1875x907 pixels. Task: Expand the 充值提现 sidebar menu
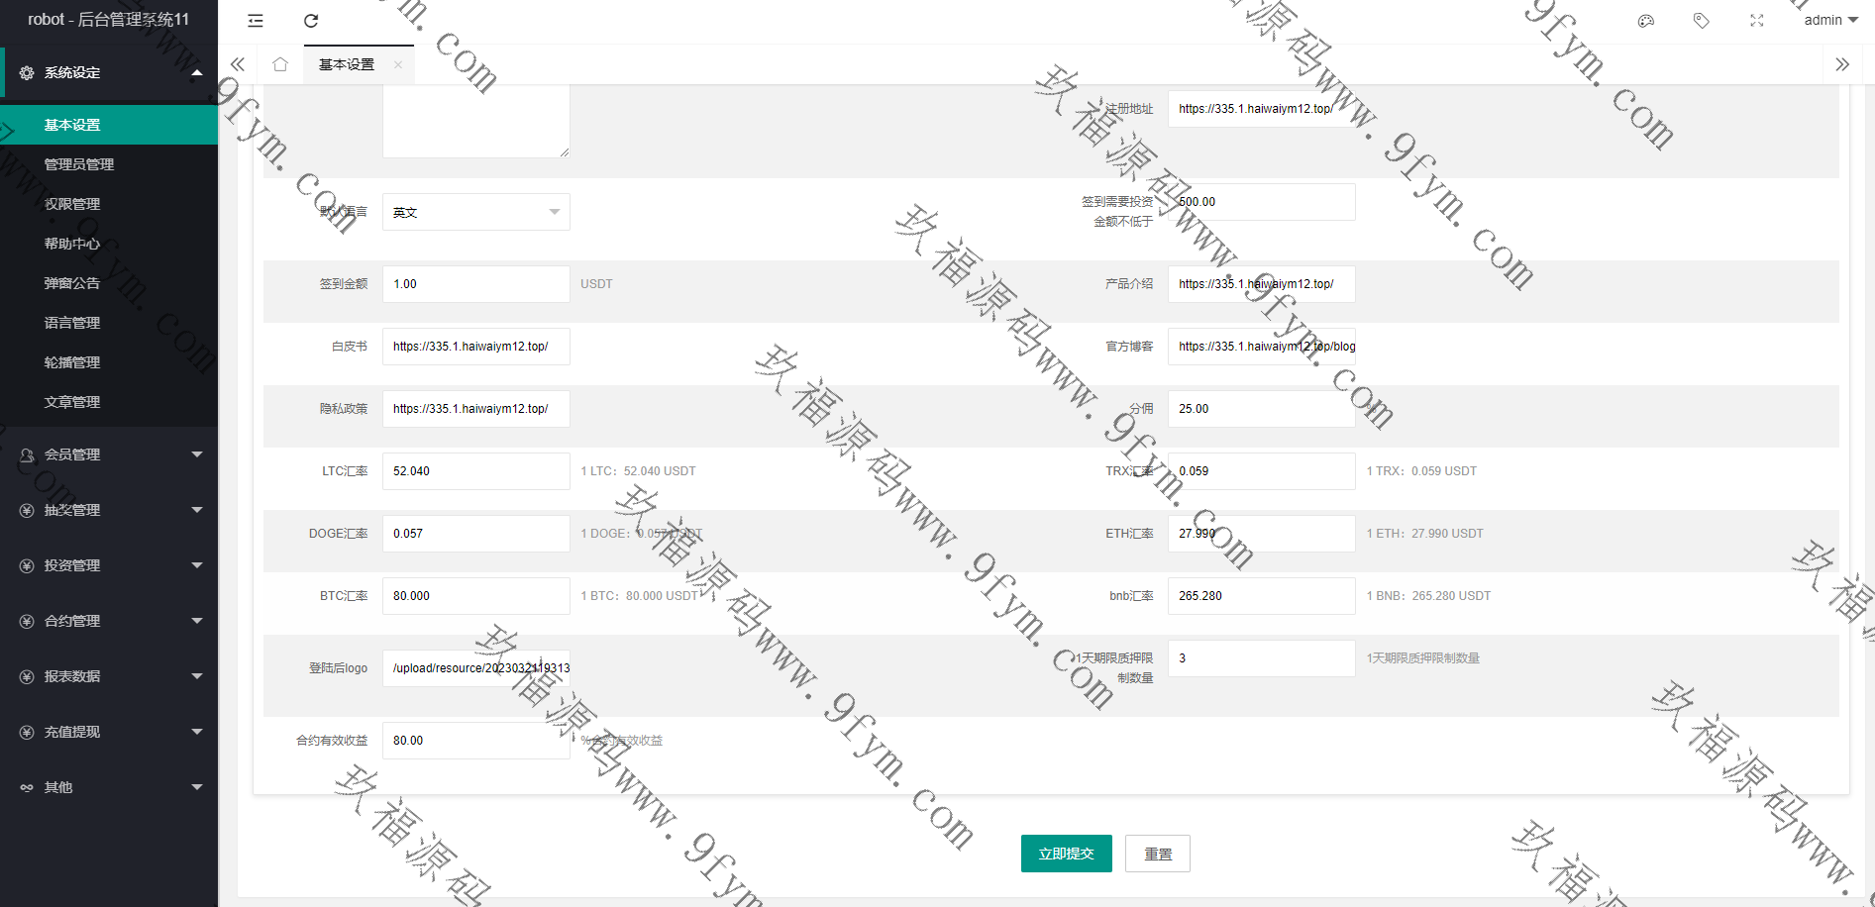(x=109, y=732)
